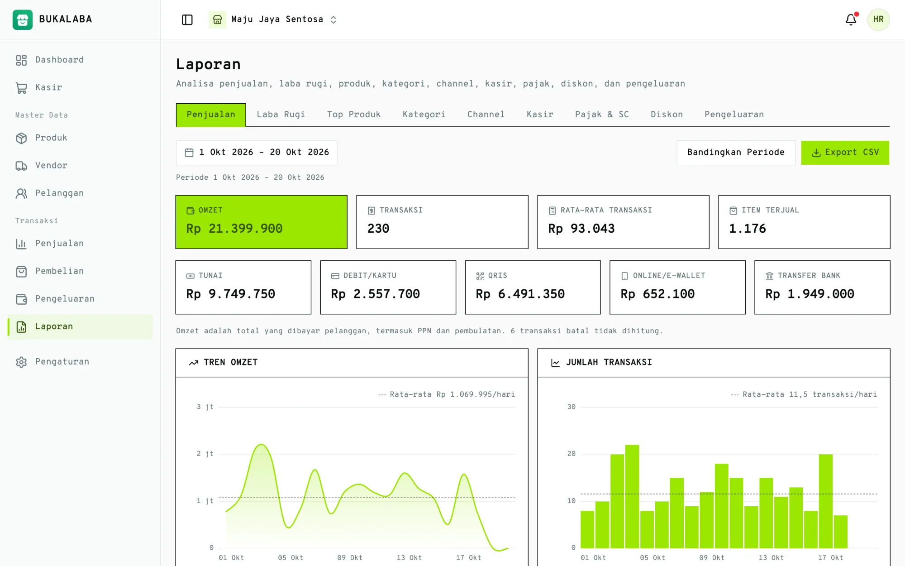Open the Pengeluaran report tab
The image size is (905, 566).
point(734,115)
